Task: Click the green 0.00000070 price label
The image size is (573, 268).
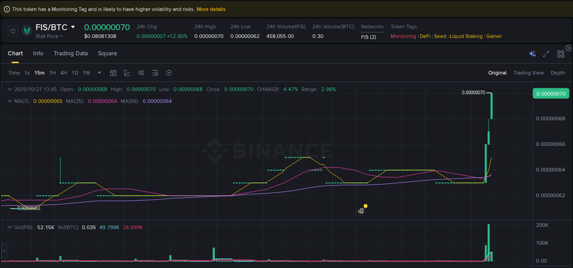Action: (x=551, y=93)
